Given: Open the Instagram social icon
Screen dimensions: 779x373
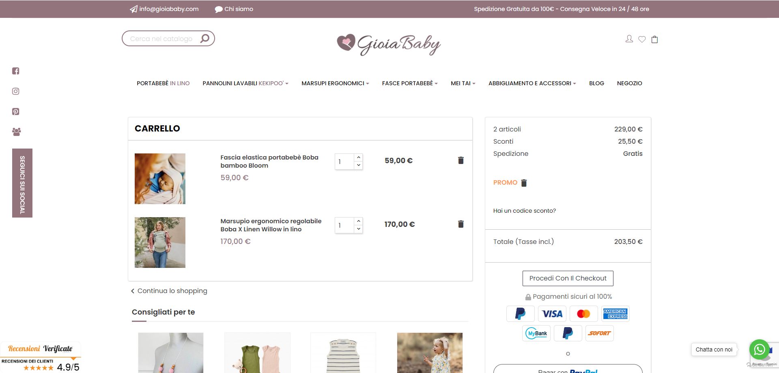Looking at the screenshot, I should pos(16,91).
